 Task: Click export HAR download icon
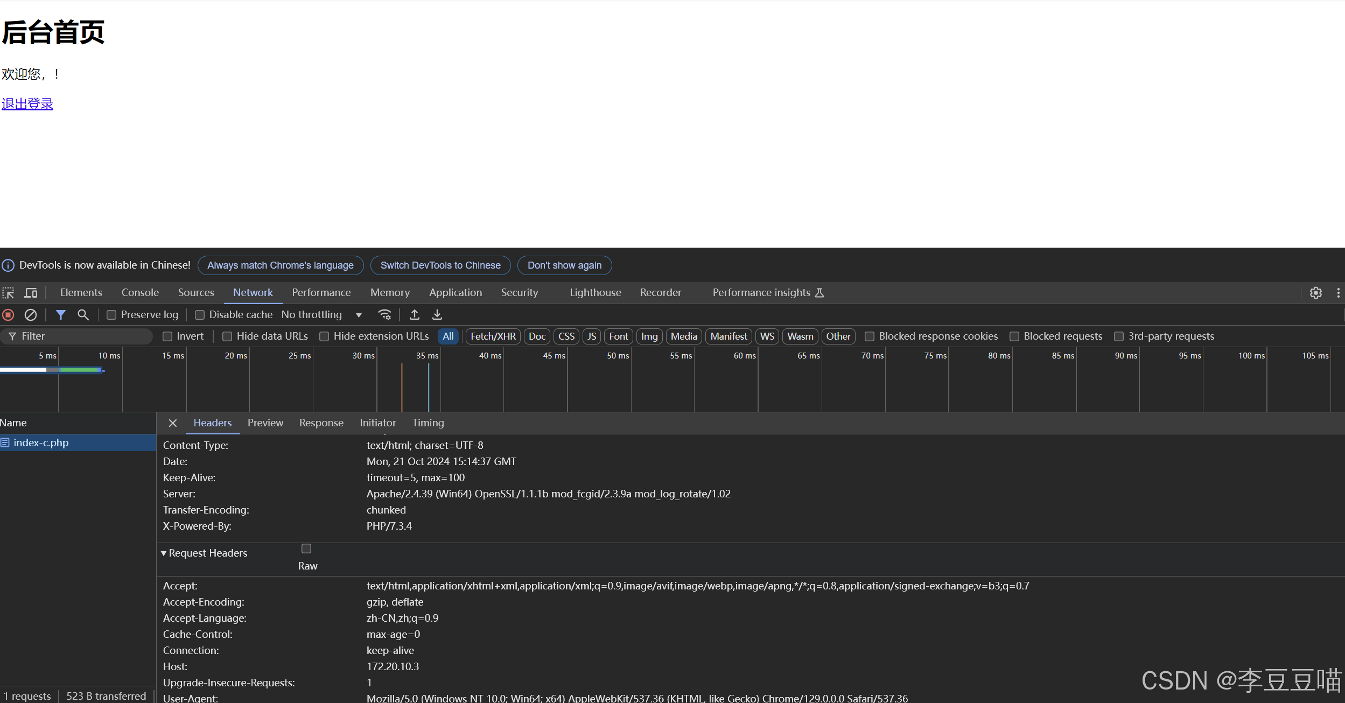(x=437, y=315)
